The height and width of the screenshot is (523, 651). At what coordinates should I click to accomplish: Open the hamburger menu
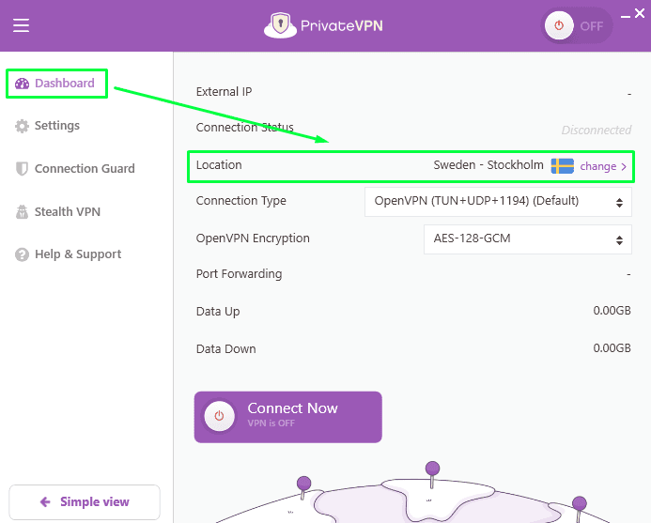(21, 25)
